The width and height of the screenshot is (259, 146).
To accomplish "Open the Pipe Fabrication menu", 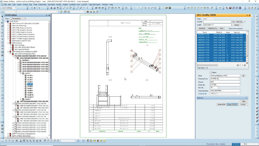I will pyautogui.click(x=94, y=4).
